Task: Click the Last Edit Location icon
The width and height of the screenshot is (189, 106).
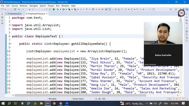Action: [x=137, y=9]
